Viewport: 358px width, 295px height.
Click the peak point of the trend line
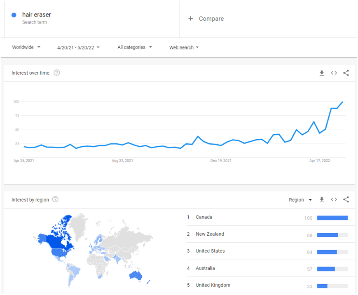point(342,102)
